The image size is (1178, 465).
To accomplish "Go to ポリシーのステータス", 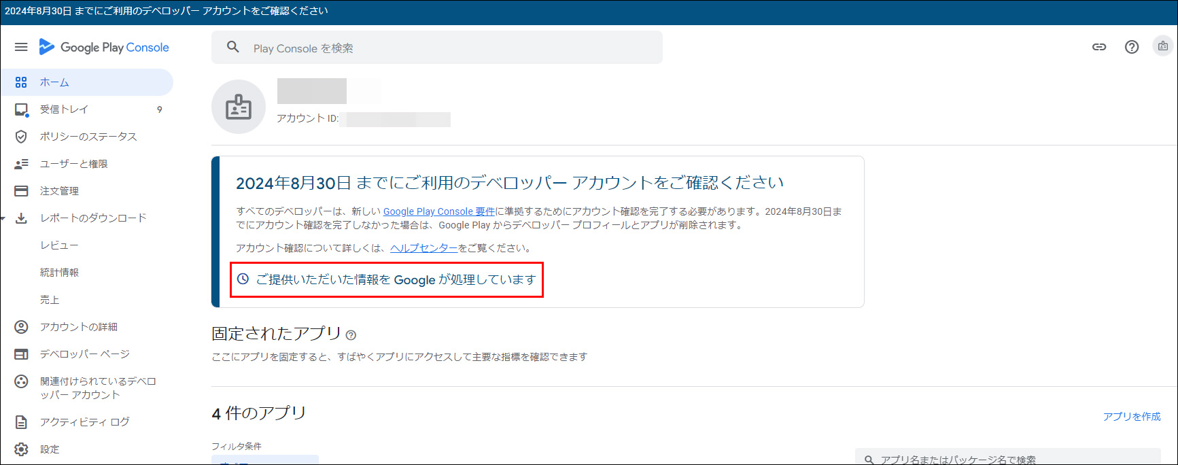I will pos(88,137).
